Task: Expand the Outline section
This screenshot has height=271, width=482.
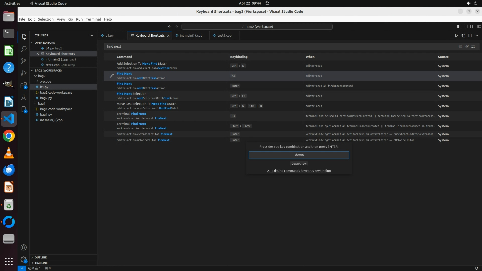Action: (40, 257)
